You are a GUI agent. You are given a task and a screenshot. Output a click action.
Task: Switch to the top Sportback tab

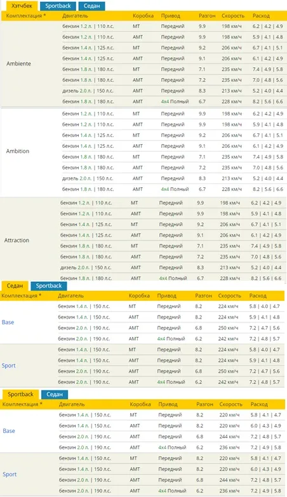pos(58,6)
